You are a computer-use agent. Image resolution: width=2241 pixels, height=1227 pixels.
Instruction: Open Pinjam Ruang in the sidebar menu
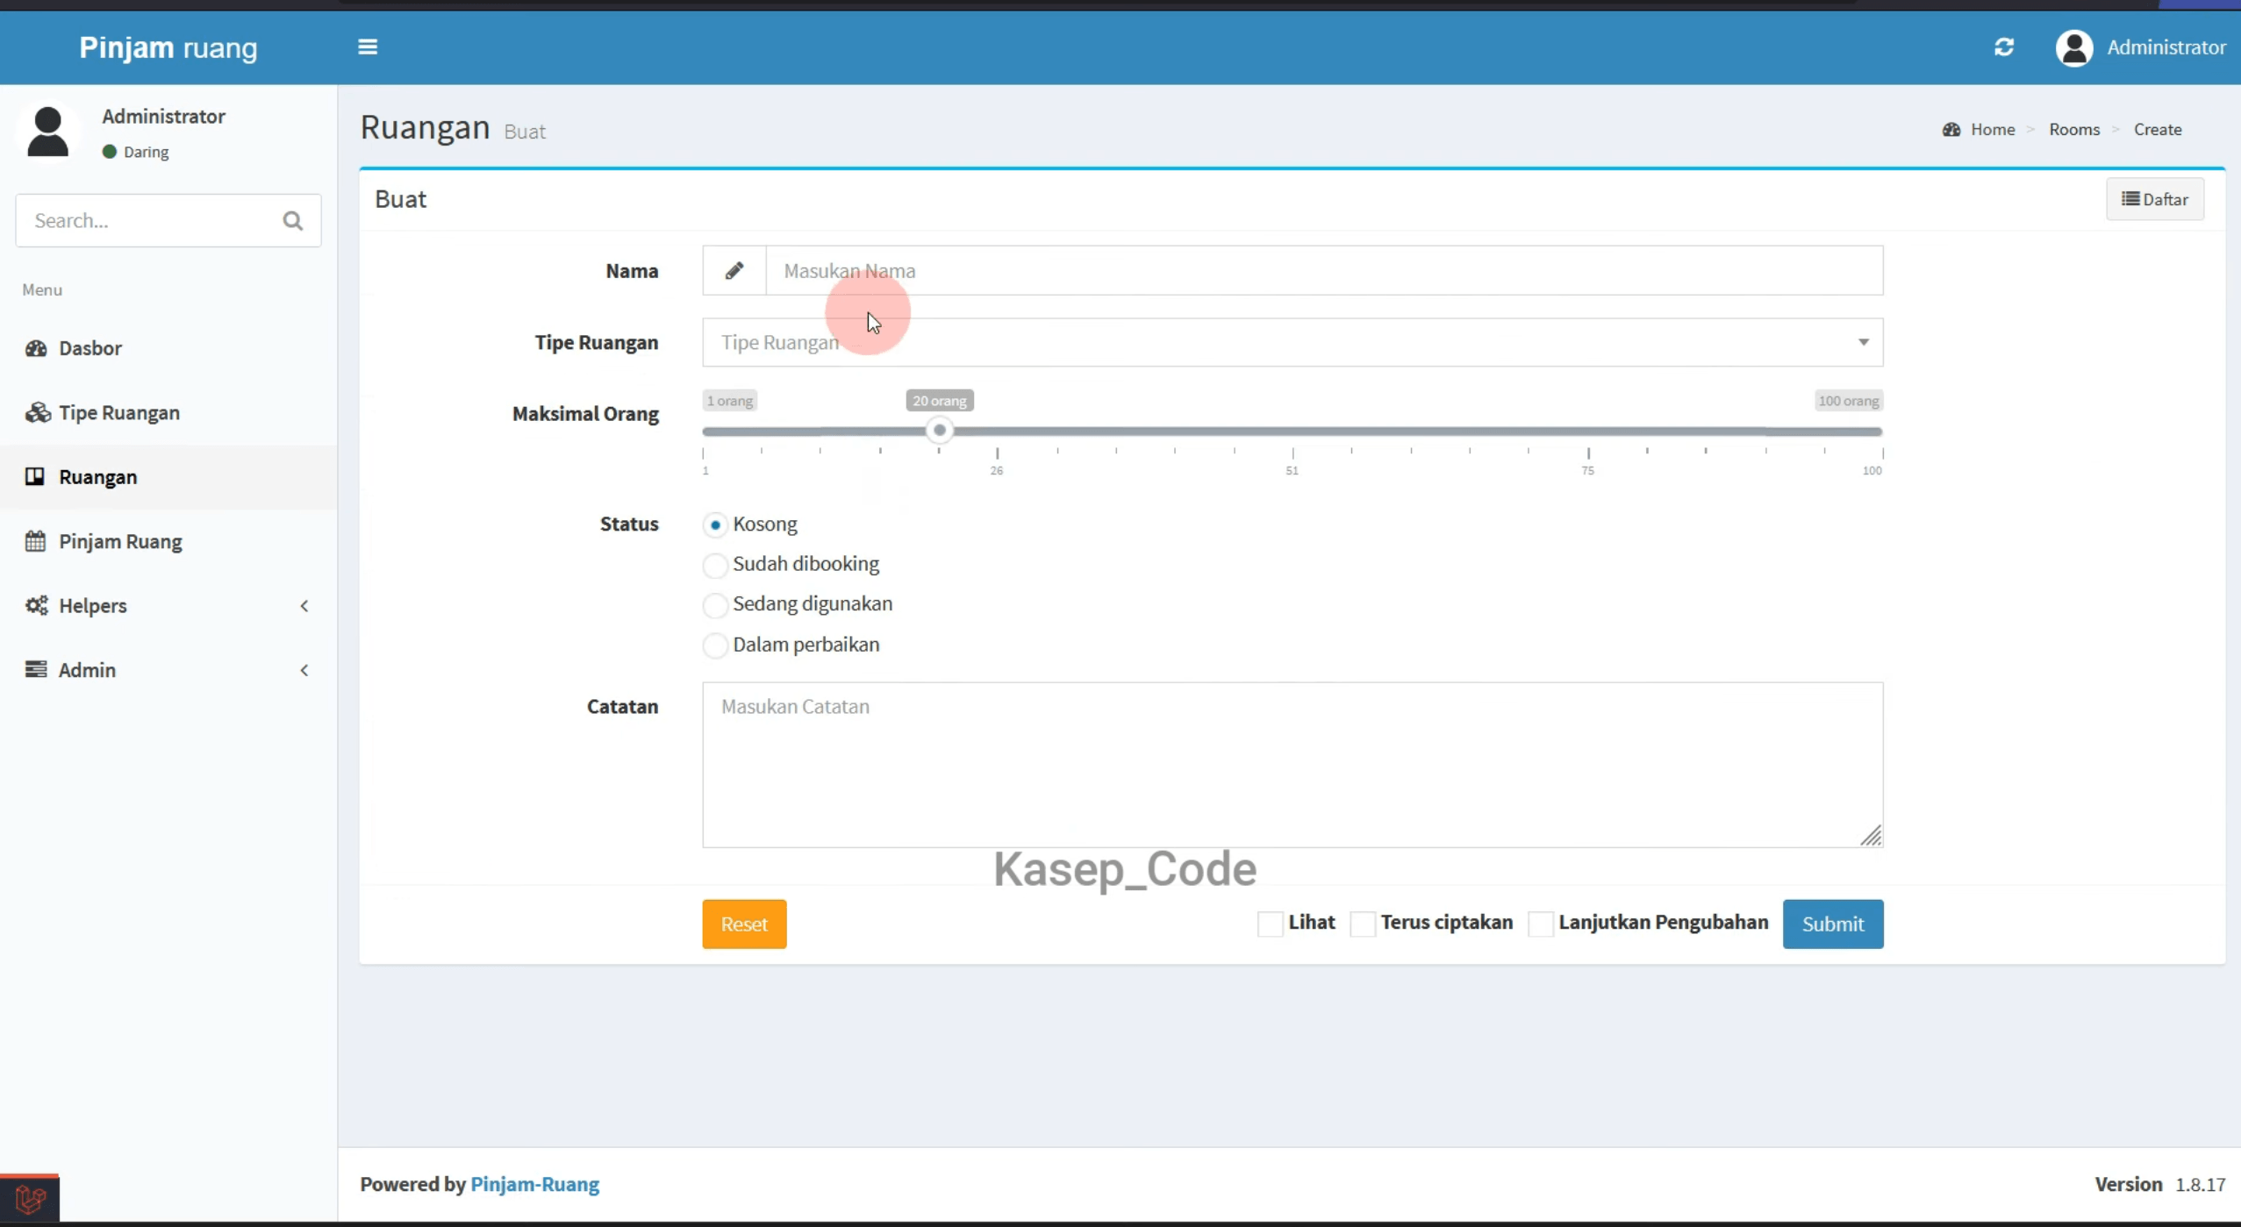pyautogui.click(x=168, y=541)
